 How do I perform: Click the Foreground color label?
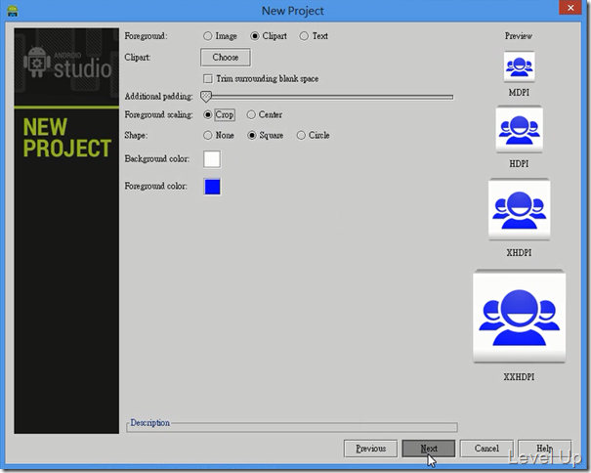[155, 186]
